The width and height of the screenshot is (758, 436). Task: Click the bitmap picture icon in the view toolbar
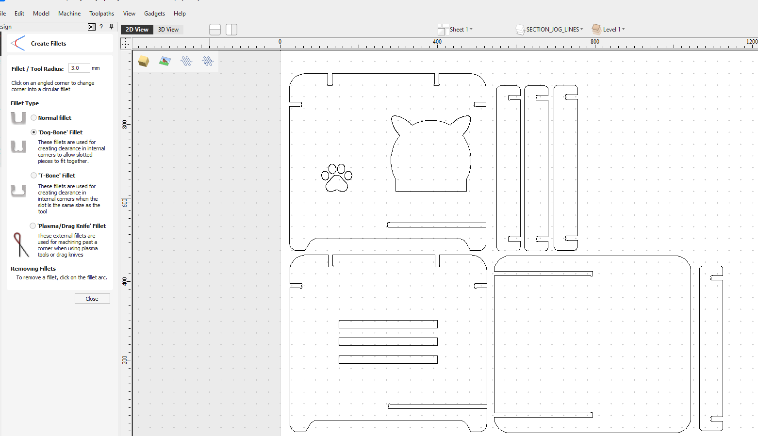point(165,61)
